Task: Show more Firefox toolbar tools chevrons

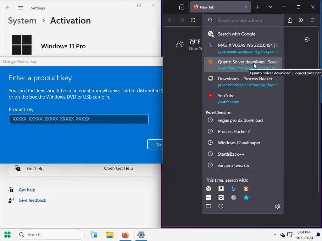Action: pyautogui.click(x=301, y=20)
